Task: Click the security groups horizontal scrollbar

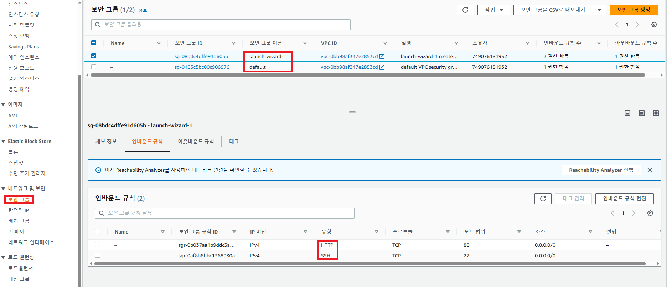Action: point(368,75)
